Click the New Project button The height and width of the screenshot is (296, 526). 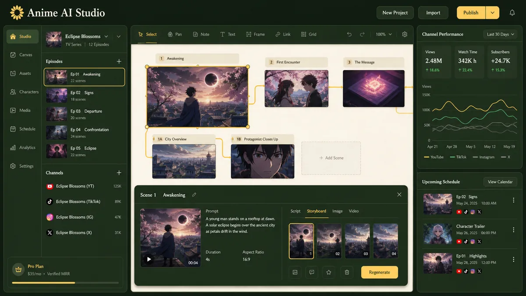coord(395,13)
